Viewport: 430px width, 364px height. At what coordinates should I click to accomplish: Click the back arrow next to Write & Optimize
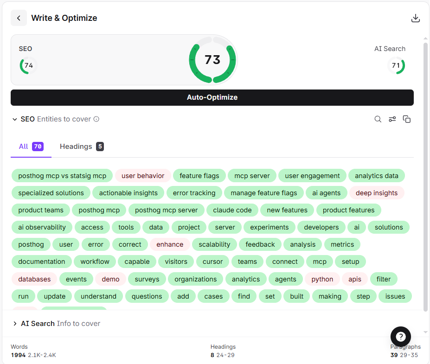[19, 18]
